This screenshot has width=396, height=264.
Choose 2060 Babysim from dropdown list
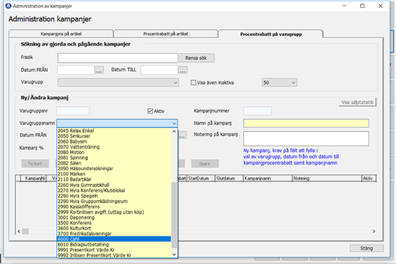coord(114,141)
